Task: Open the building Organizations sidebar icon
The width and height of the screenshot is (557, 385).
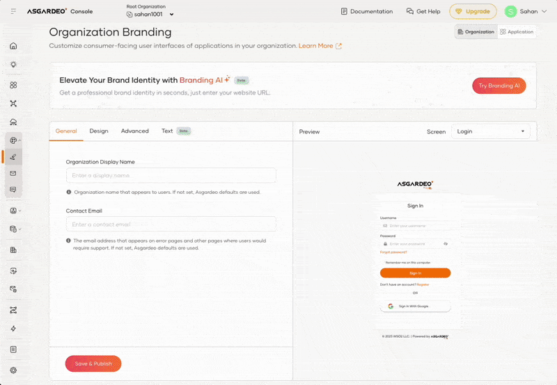Action: [x=13, y=250]
